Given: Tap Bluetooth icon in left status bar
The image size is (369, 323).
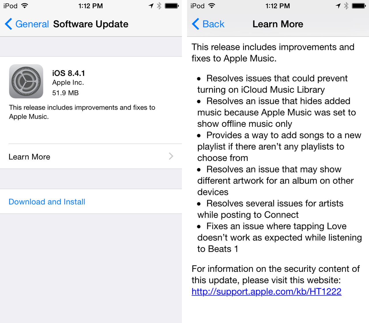Looking at the screenshot, I should [159, 6].
